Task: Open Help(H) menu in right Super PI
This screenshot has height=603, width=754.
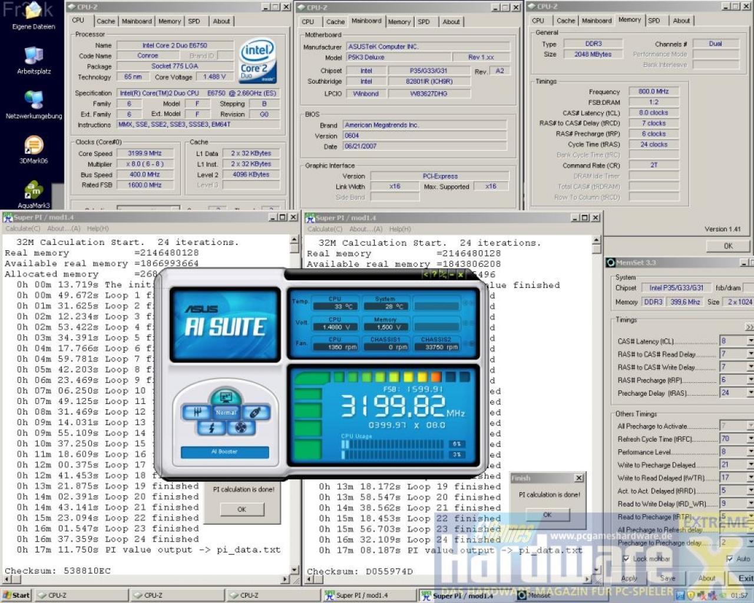Action: pyautogui.click(x=400, y=229)
